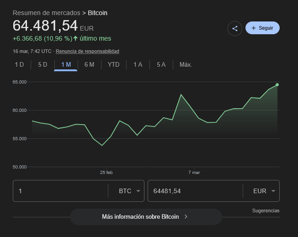Open the BTC currency dropdown
Viewport: 298px width, 237px height.
point(129,191)
